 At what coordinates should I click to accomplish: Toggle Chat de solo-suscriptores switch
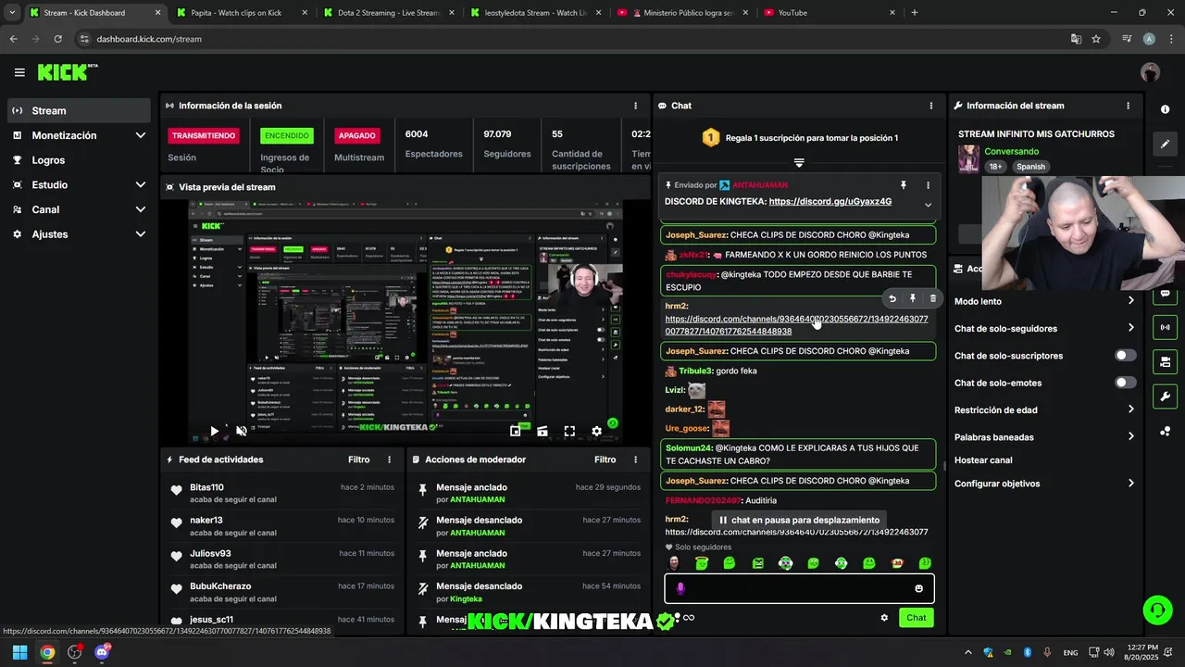point(1125,356)
